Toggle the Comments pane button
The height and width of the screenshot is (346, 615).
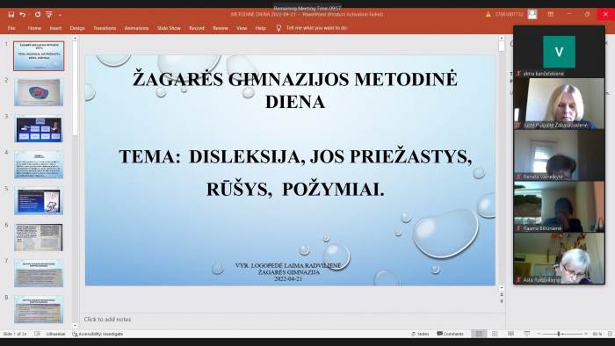point(450,334)
